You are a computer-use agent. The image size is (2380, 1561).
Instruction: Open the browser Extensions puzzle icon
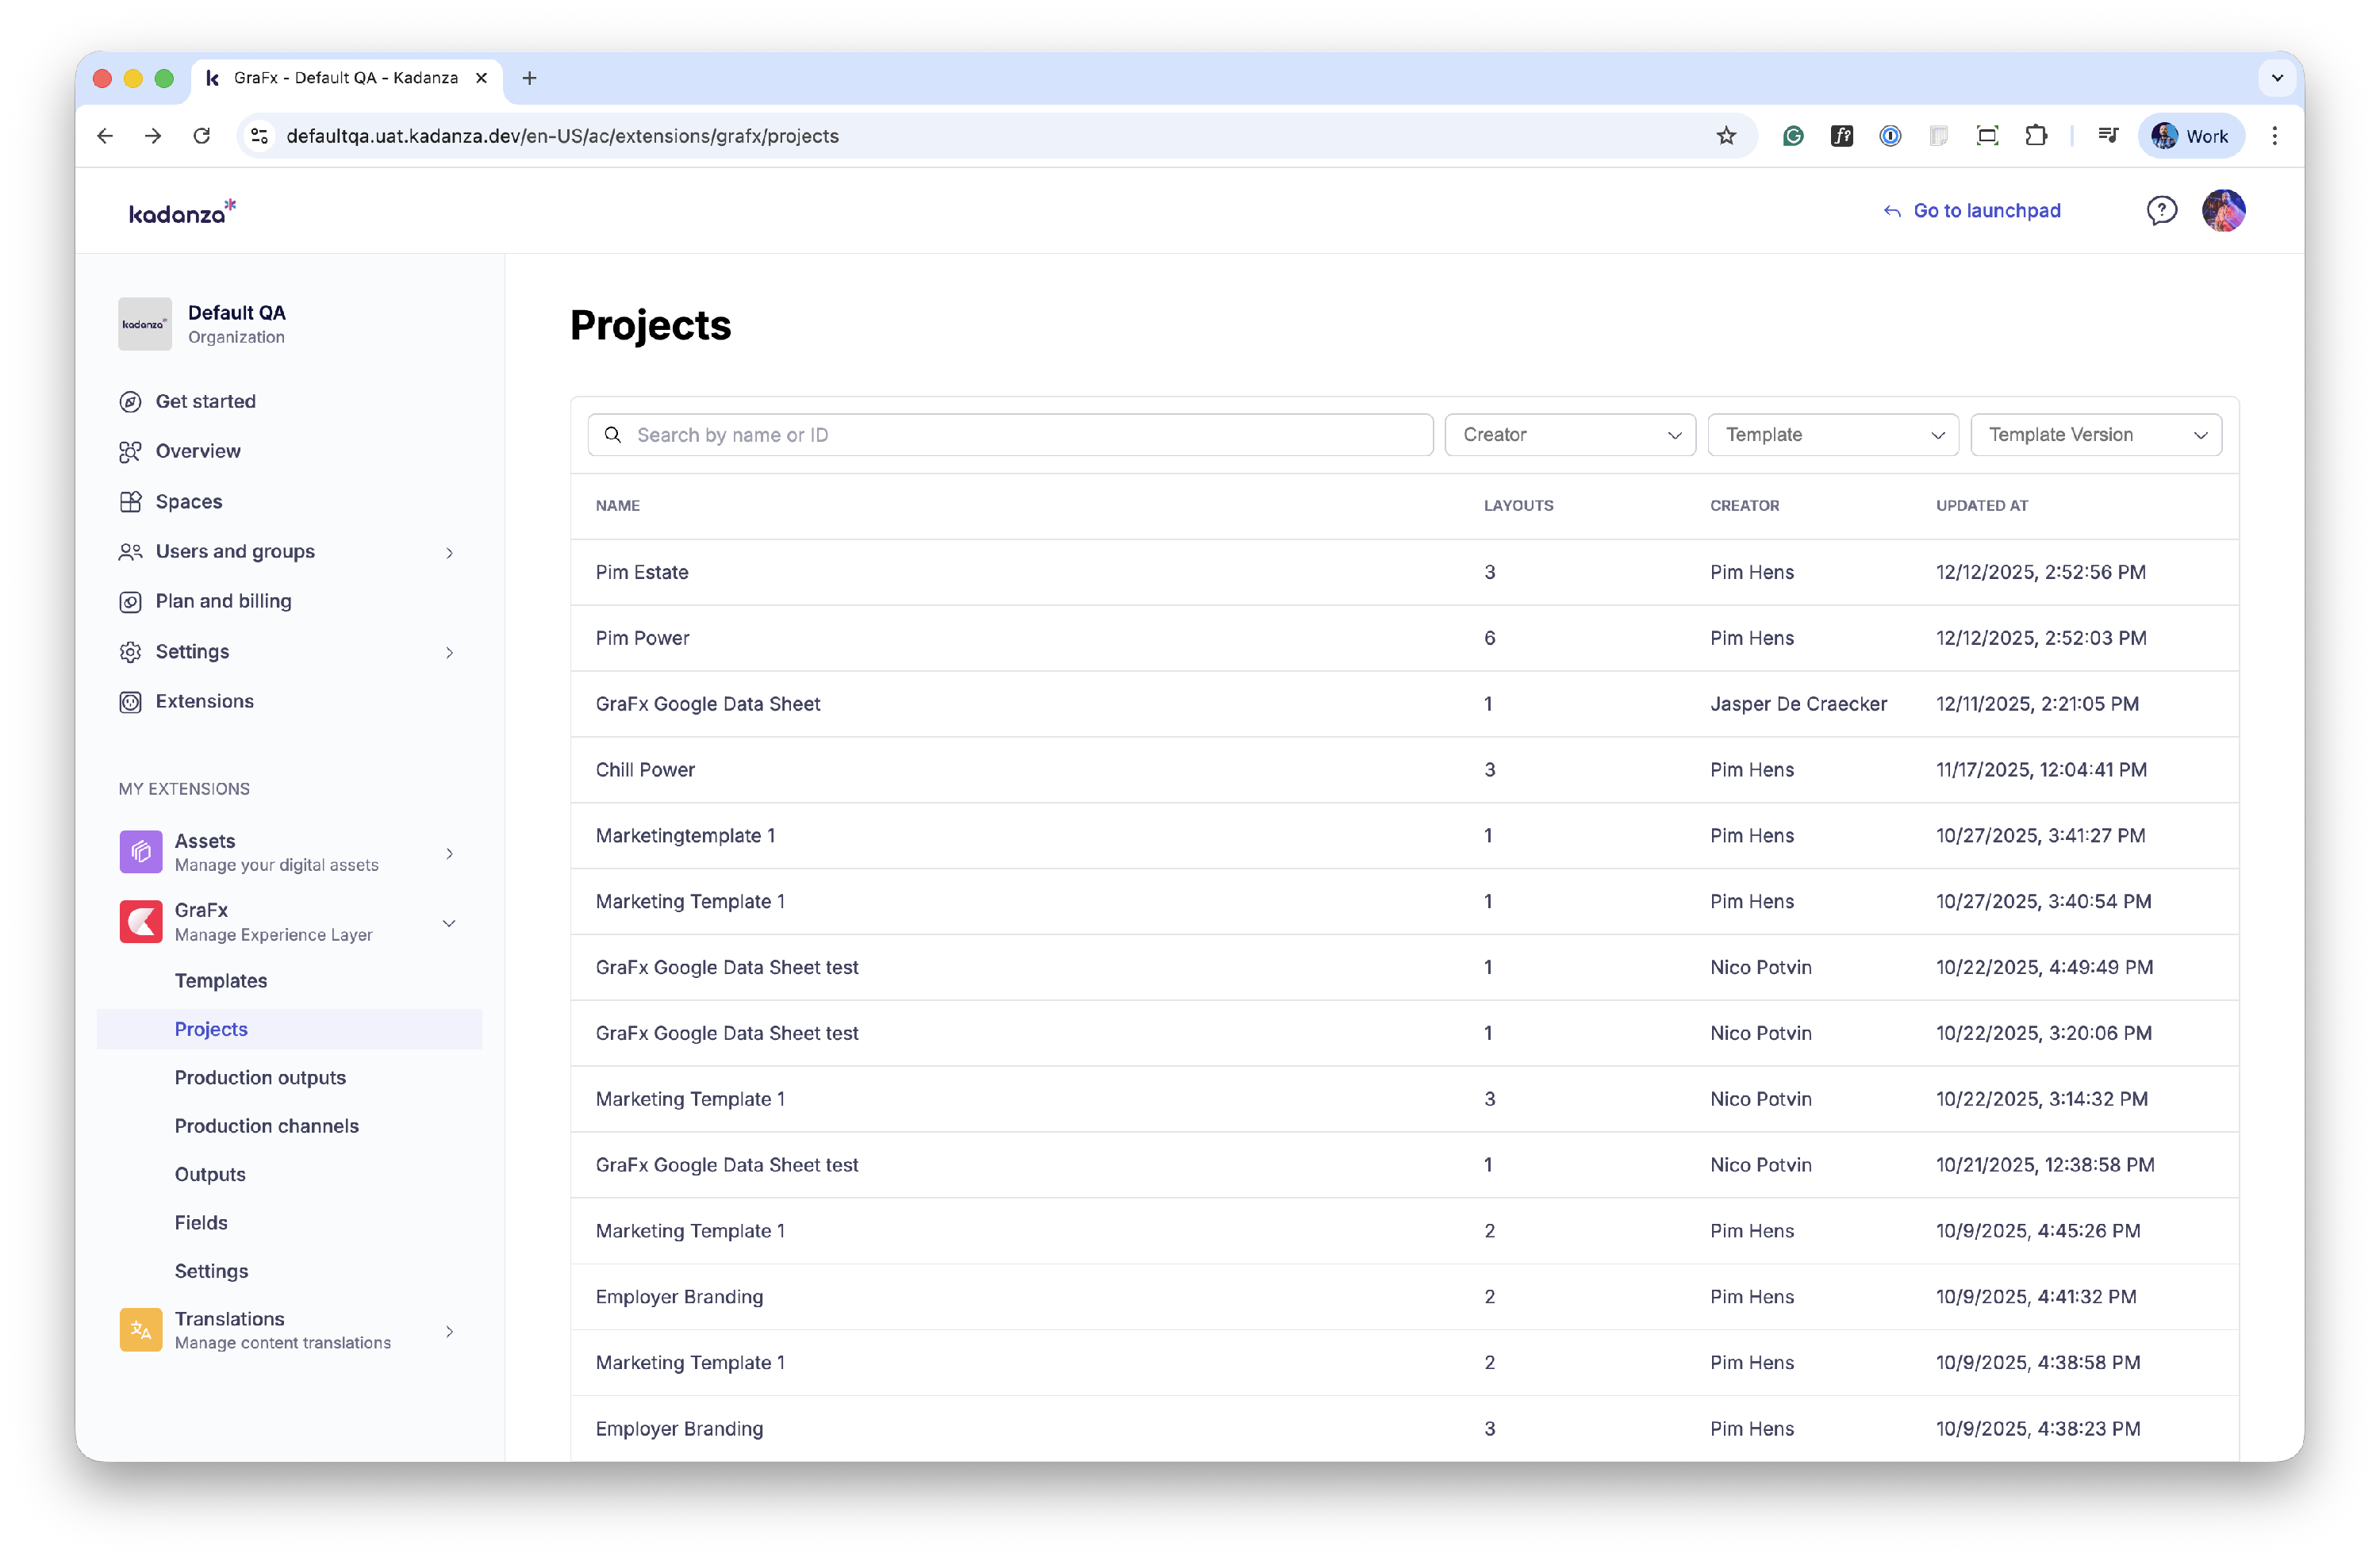point(2036,136)
